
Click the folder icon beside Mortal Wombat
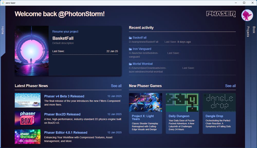point(130,64)
